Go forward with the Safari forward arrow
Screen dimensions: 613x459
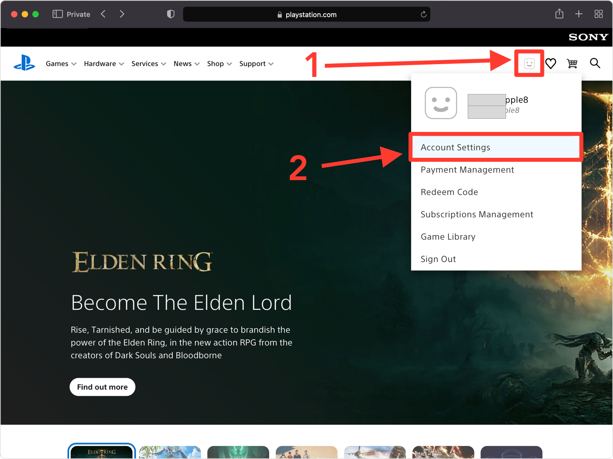coord(122,14)
